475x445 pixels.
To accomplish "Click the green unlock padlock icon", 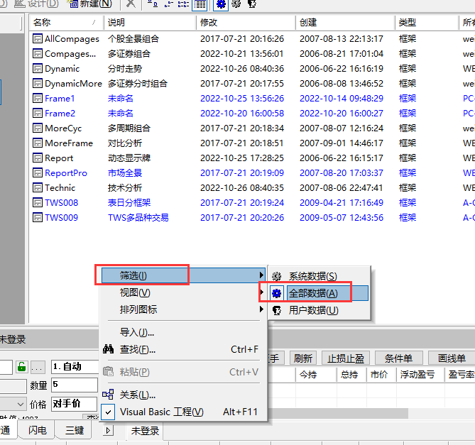I will click(x=22, y=367).
